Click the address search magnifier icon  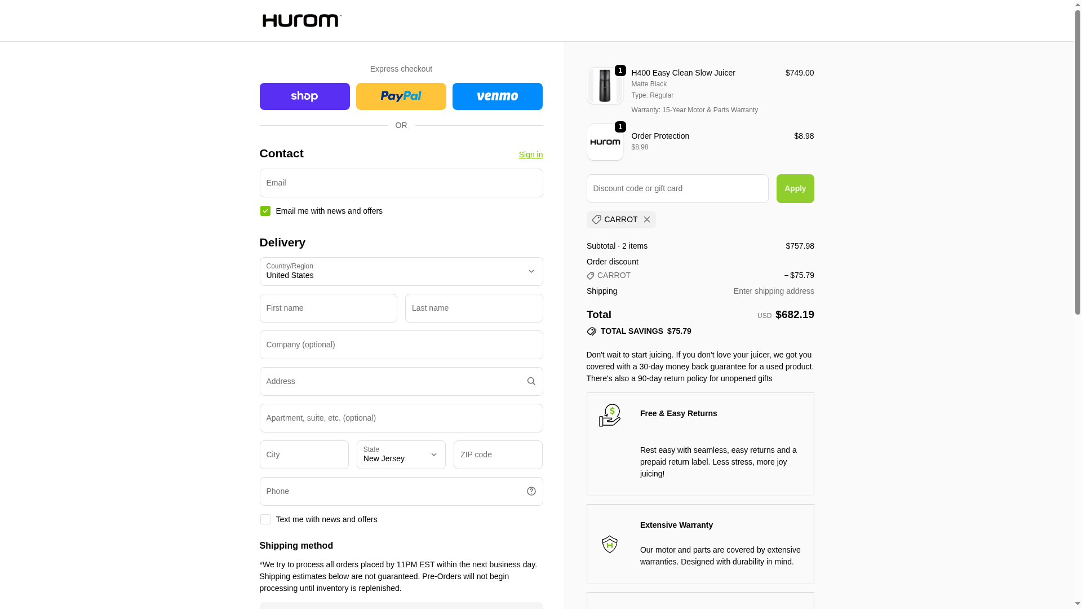click(531, 381)
